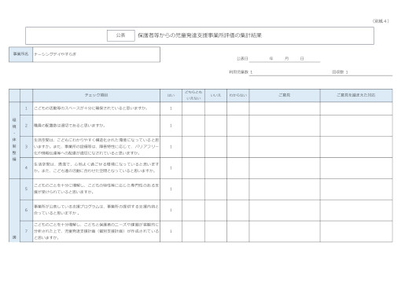The width and height of the screenshot is (405, 286).
Task: Select the title 保護者等からの児童発達支援事業所評価の集計結果
Action: pyautogui.click(x=200, y=35)
